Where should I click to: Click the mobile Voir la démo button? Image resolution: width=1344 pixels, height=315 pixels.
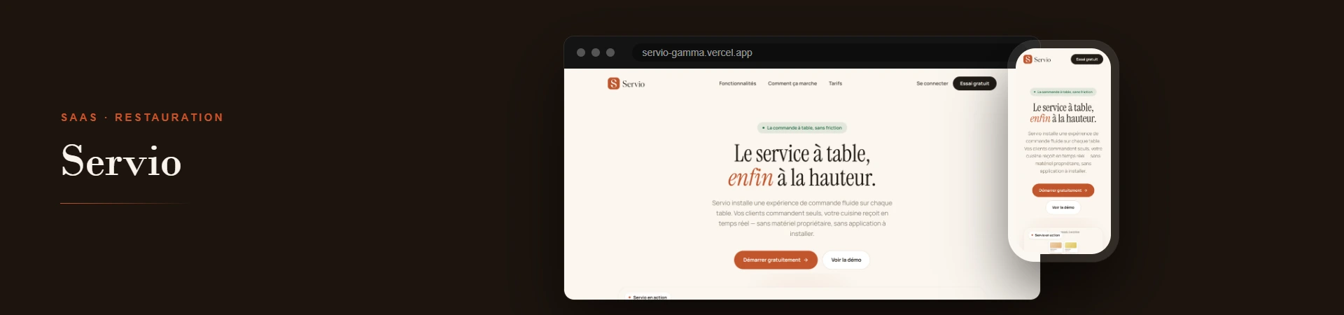1063,207
